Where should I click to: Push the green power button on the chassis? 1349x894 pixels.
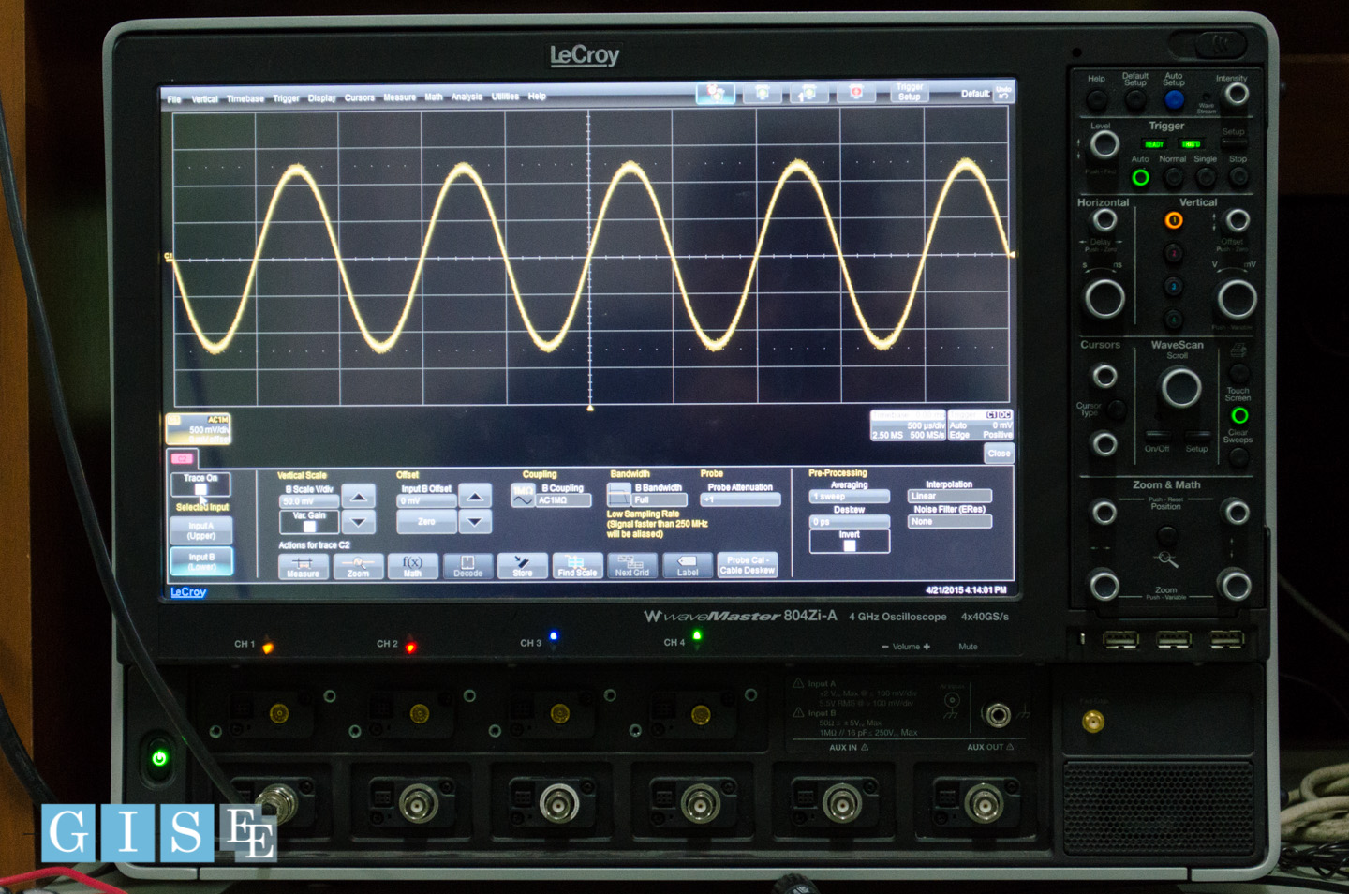tap(160, 758)
